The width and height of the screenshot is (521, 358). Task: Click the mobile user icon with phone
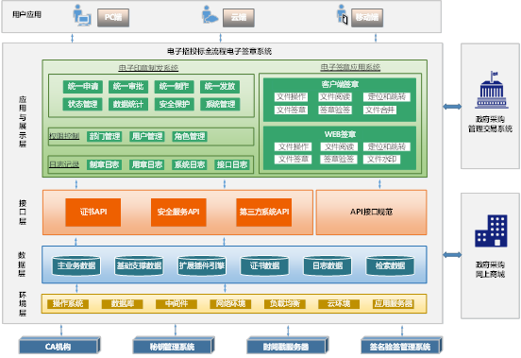[342, 15]
